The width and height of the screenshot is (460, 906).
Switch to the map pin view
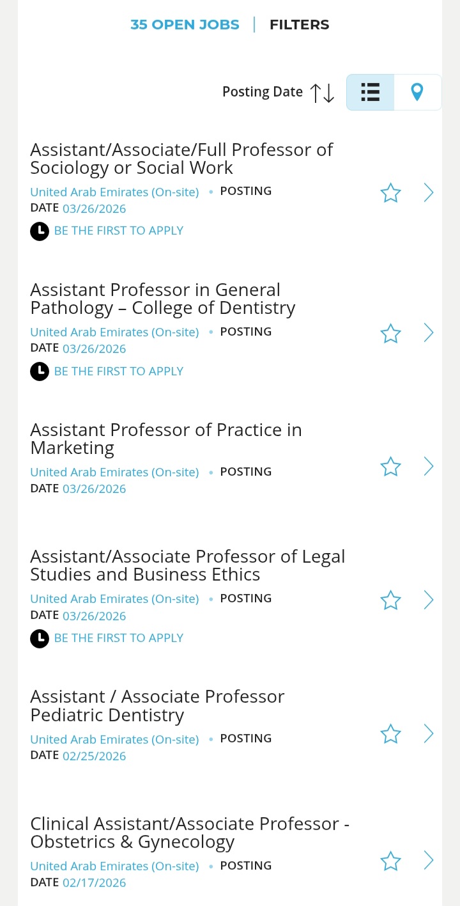tap(417, 92)
